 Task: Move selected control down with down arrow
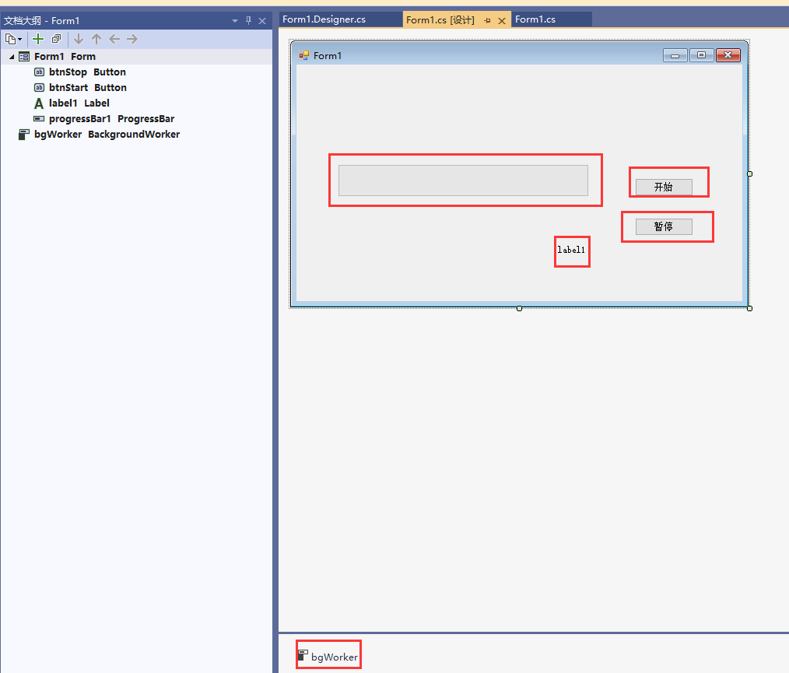[79, 39]
